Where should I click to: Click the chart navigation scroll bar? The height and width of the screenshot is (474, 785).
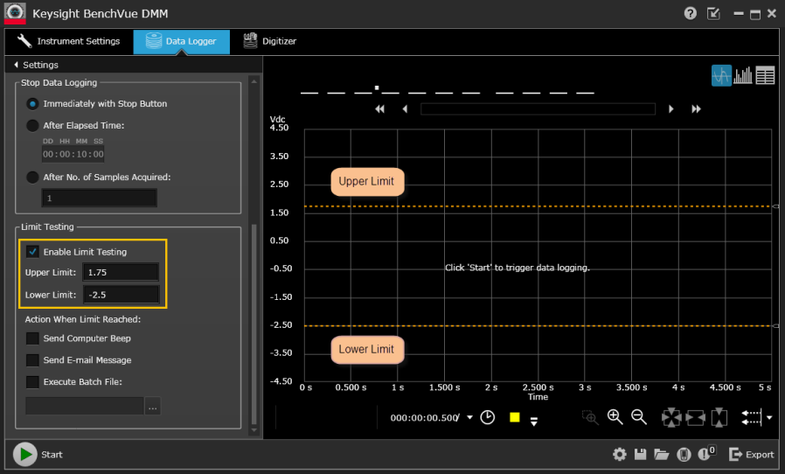pyautogui.click(x=538, y=108)
